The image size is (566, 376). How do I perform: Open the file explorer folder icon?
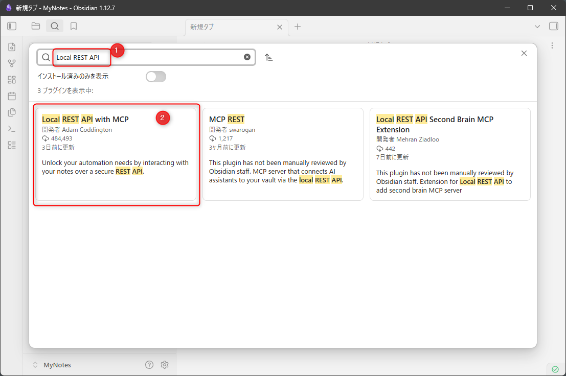click(36, 26)
